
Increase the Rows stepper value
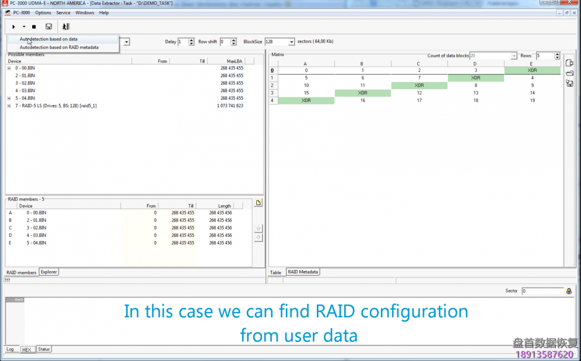point(557,54)
